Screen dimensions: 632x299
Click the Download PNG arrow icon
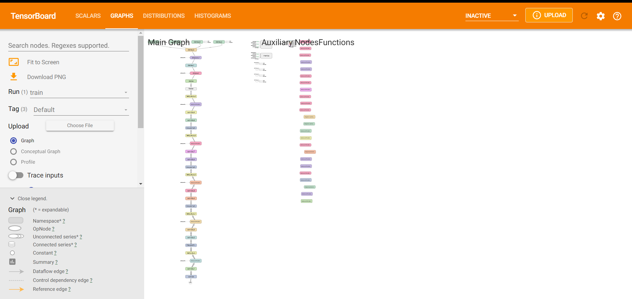click(13, 77)
